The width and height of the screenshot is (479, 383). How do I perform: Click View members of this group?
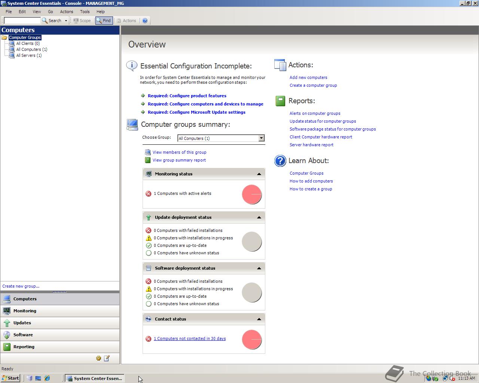(x=179, y=152)
